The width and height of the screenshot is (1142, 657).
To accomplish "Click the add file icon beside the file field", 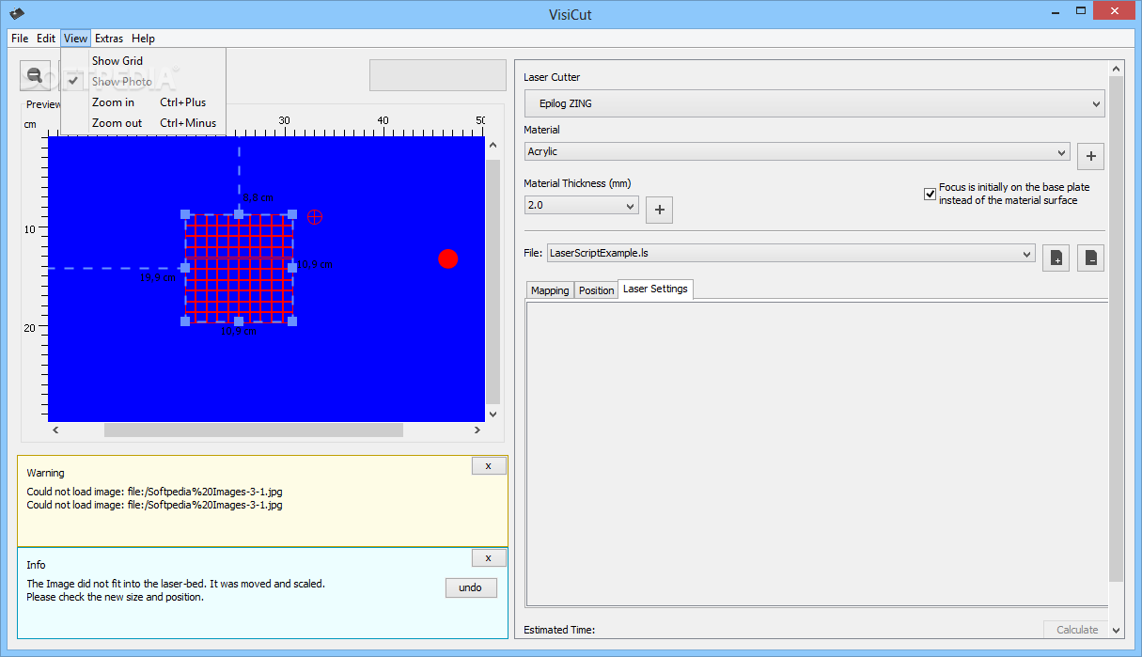I will (x=1056, y=258).
